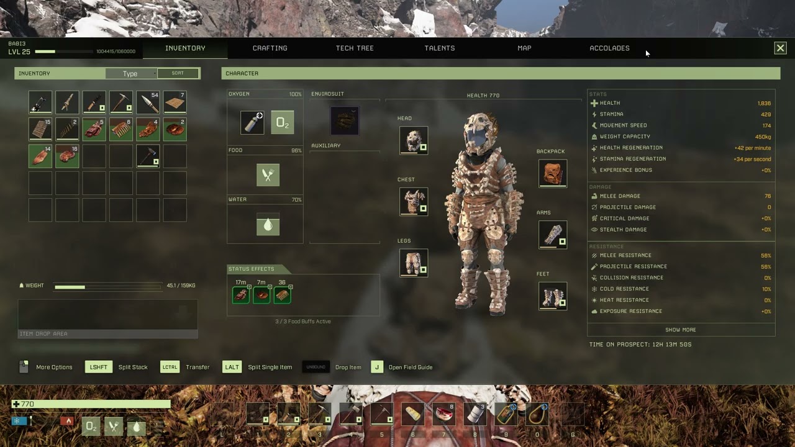Select the Arms armor slot
Image resolution: width=795 pixels, height=447 pixels.
coord(553,235)
